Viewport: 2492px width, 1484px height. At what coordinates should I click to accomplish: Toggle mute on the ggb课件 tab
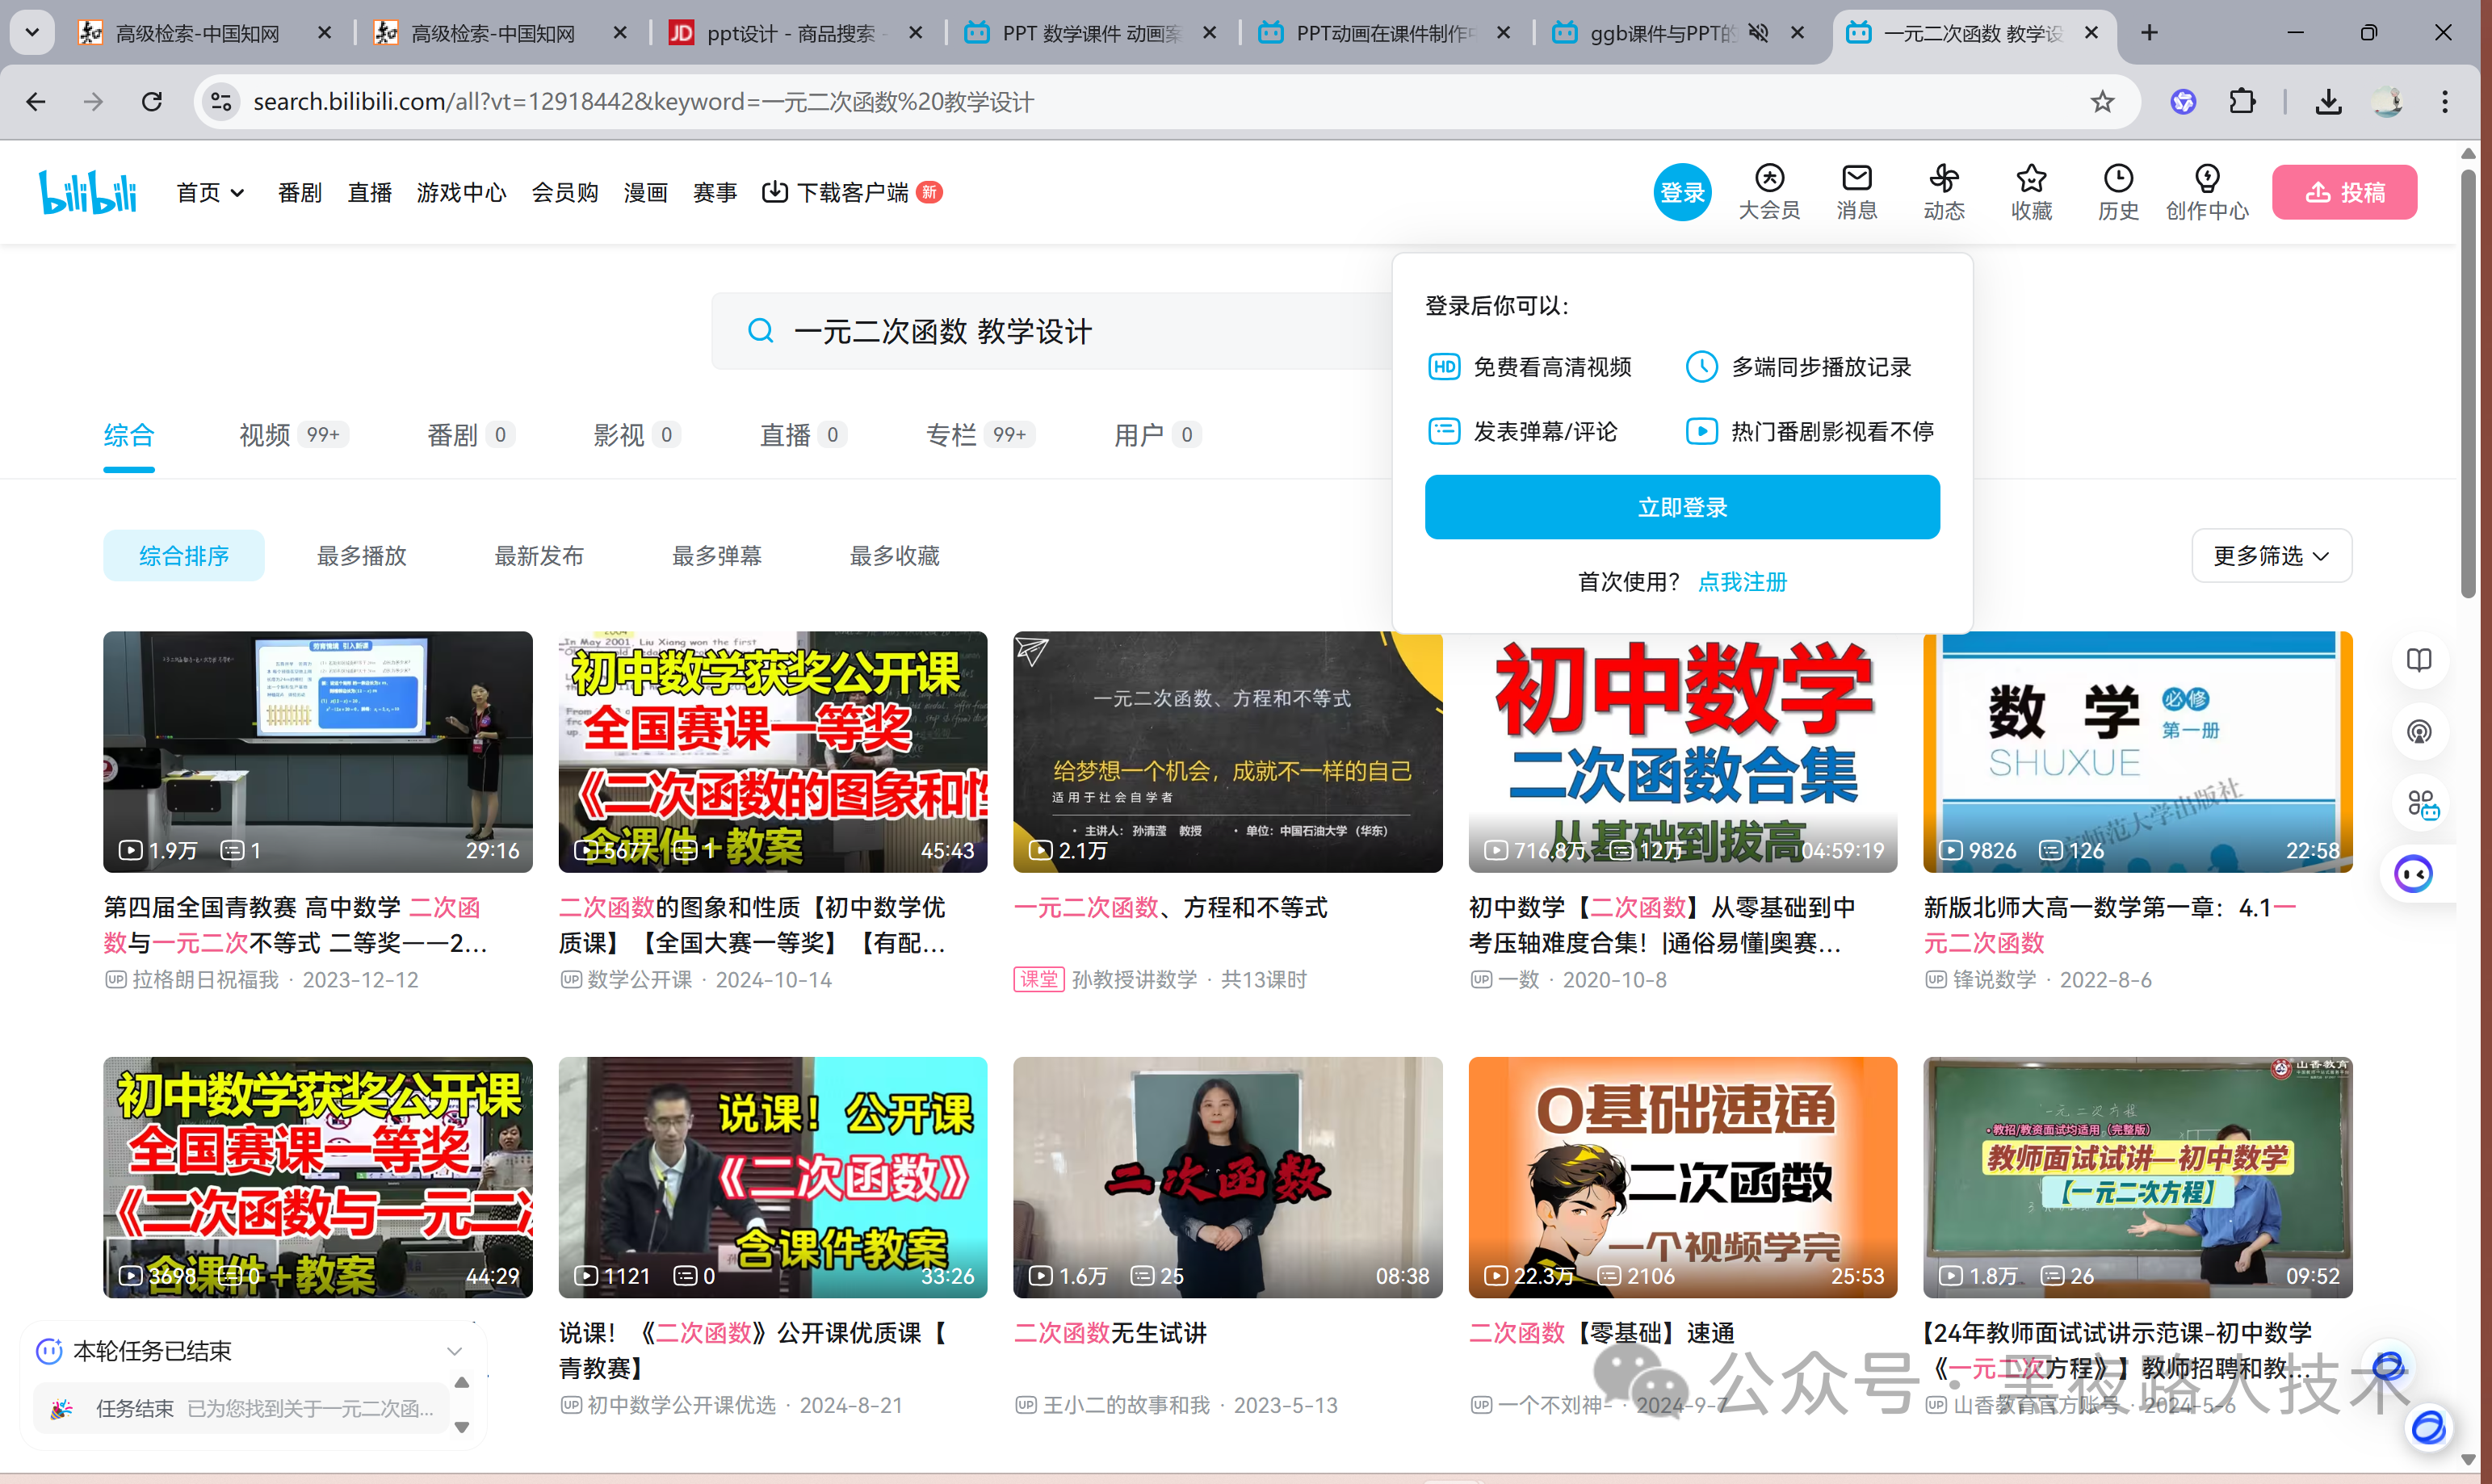(x=1758, y=33)
